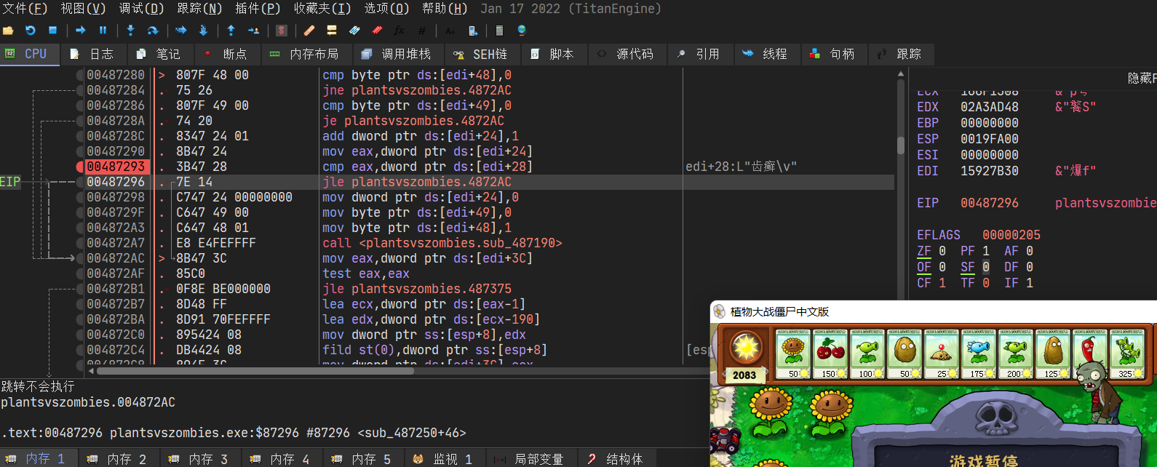Image resolution: width=1157 pixels, height=467 pixels.
Task: Select the 局部变量 tab
Action: 530,459
